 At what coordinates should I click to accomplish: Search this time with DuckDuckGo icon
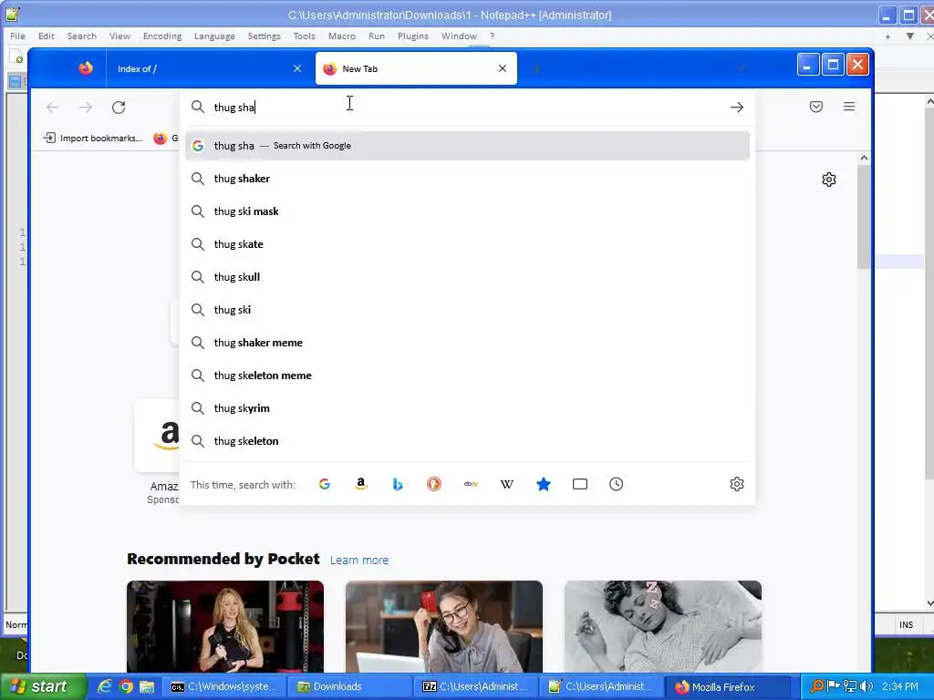point(433,484)
